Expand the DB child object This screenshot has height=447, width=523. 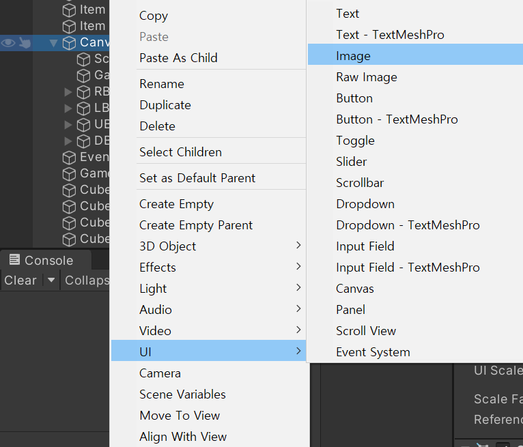tap(68, 141)
